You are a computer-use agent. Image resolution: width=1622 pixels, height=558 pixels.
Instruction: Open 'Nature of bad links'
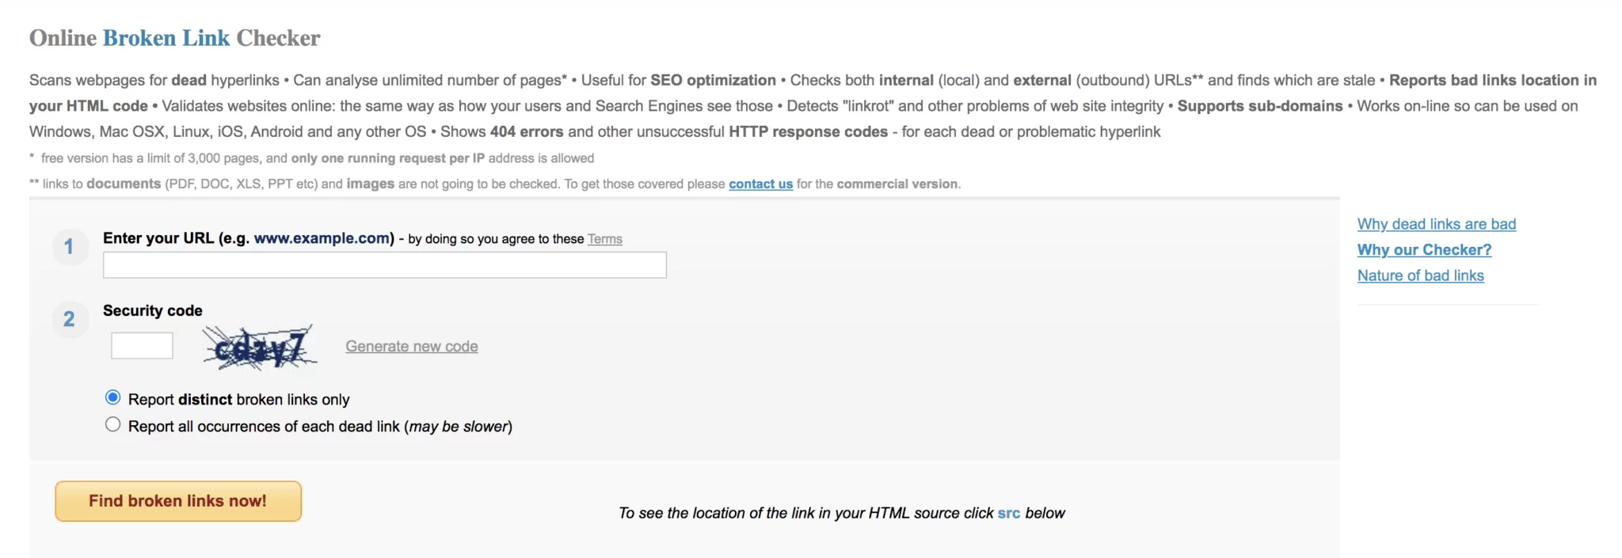click(x=1421, y=275)
